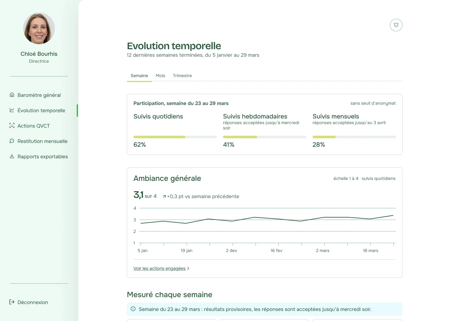Click the '5 jan' axis label
The width and height of the screenshot is (451, 321).
click(x=143, y=250)
